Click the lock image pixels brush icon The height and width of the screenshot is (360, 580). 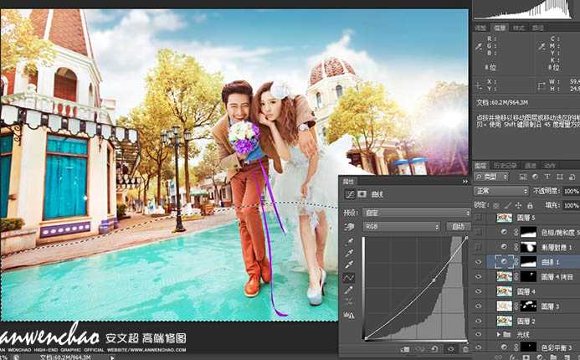pos(507,205)
